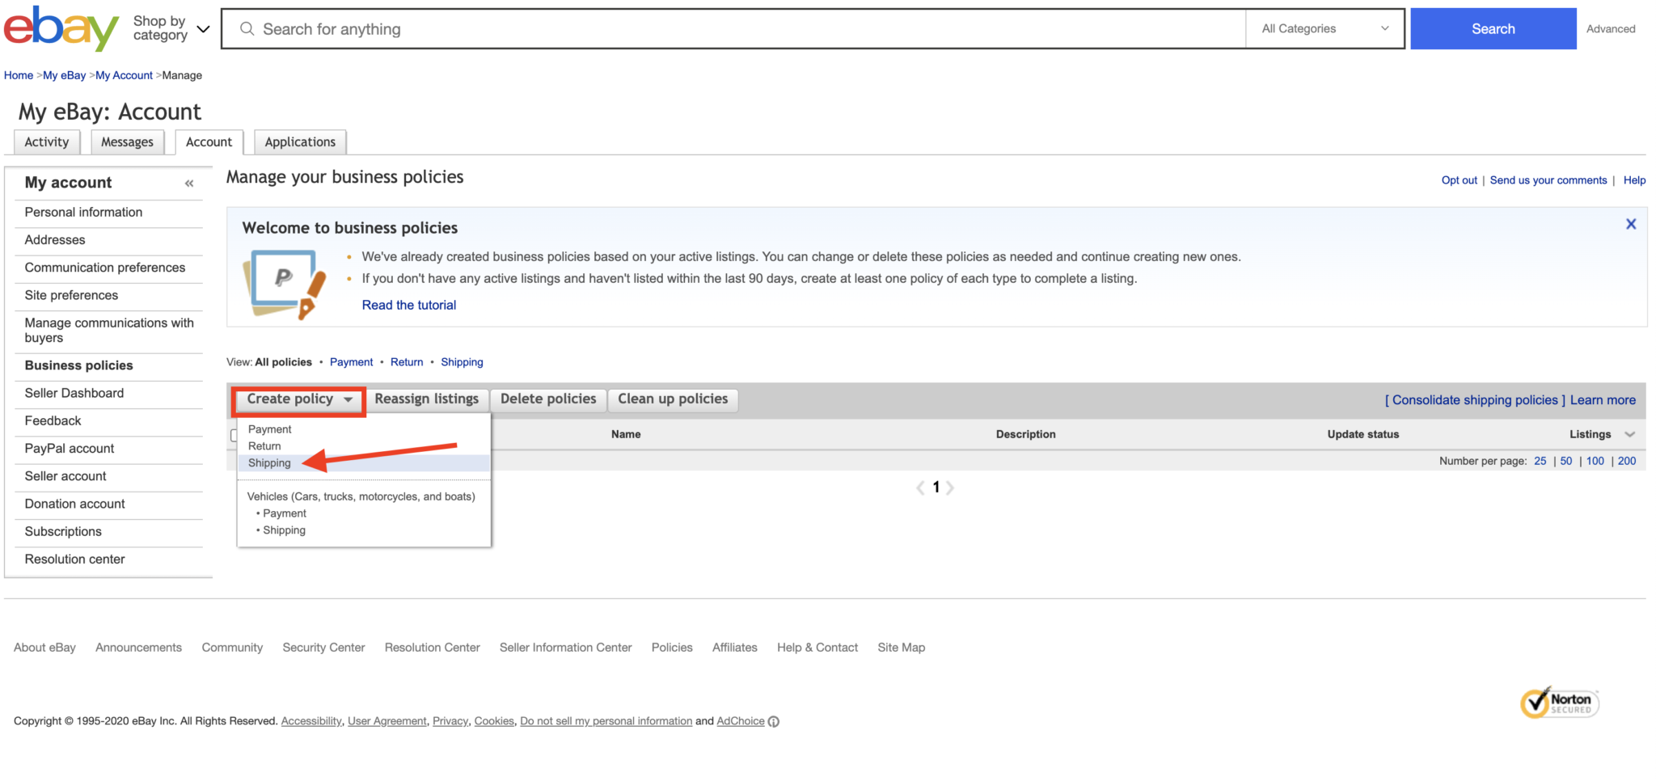Open the Norton Secured badge

(1558, 702)
